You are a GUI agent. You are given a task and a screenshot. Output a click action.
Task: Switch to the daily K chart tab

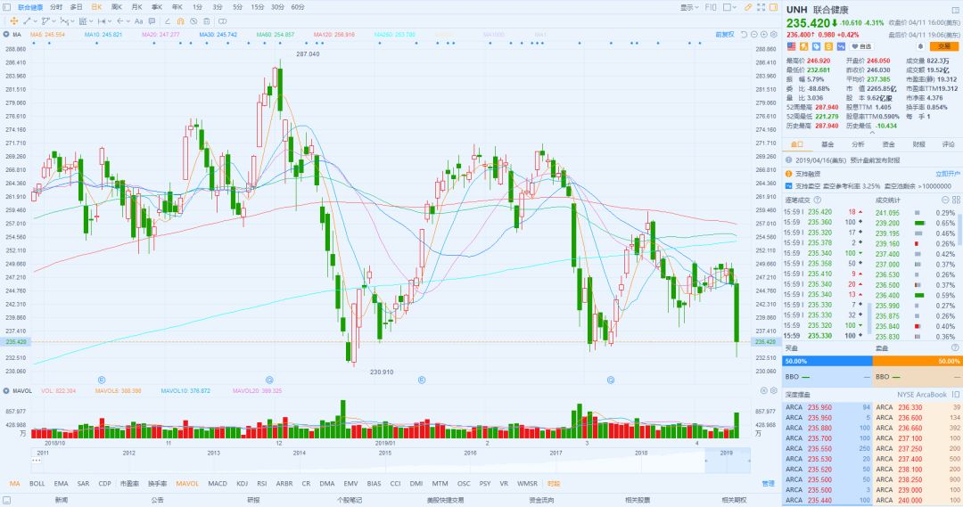(96, 7)
